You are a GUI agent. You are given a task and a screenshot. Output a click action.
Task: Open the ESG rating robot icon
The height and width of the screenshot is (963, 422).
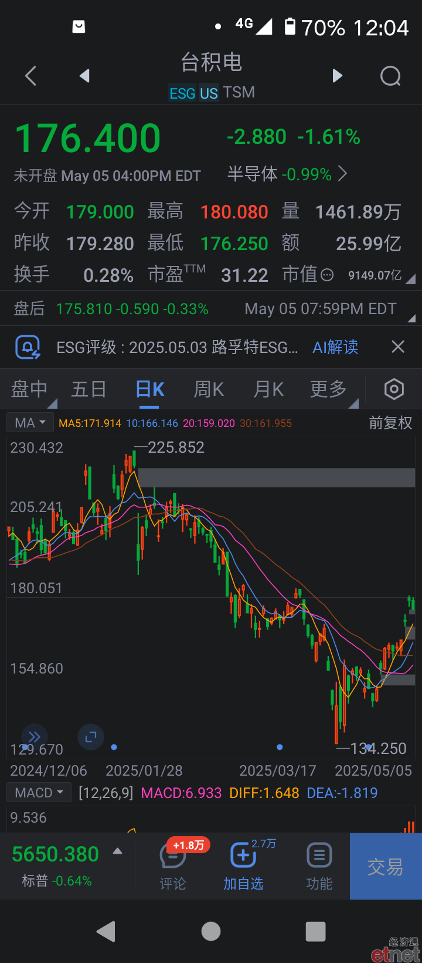click(x=28, y=347)
